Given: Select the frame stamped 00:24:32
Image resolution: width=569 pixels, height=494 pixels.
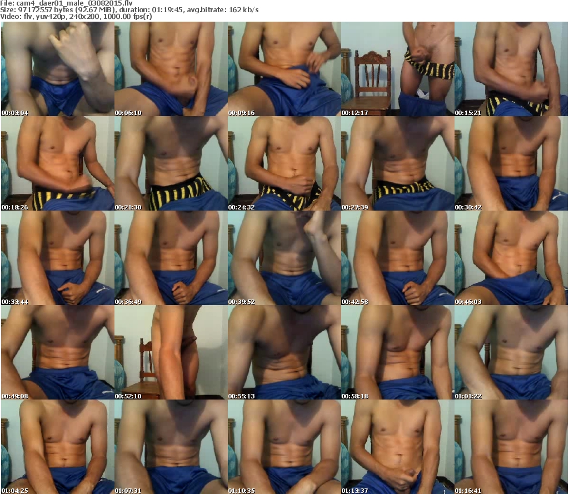Looking at the screenshot, I should click(284, 163).
